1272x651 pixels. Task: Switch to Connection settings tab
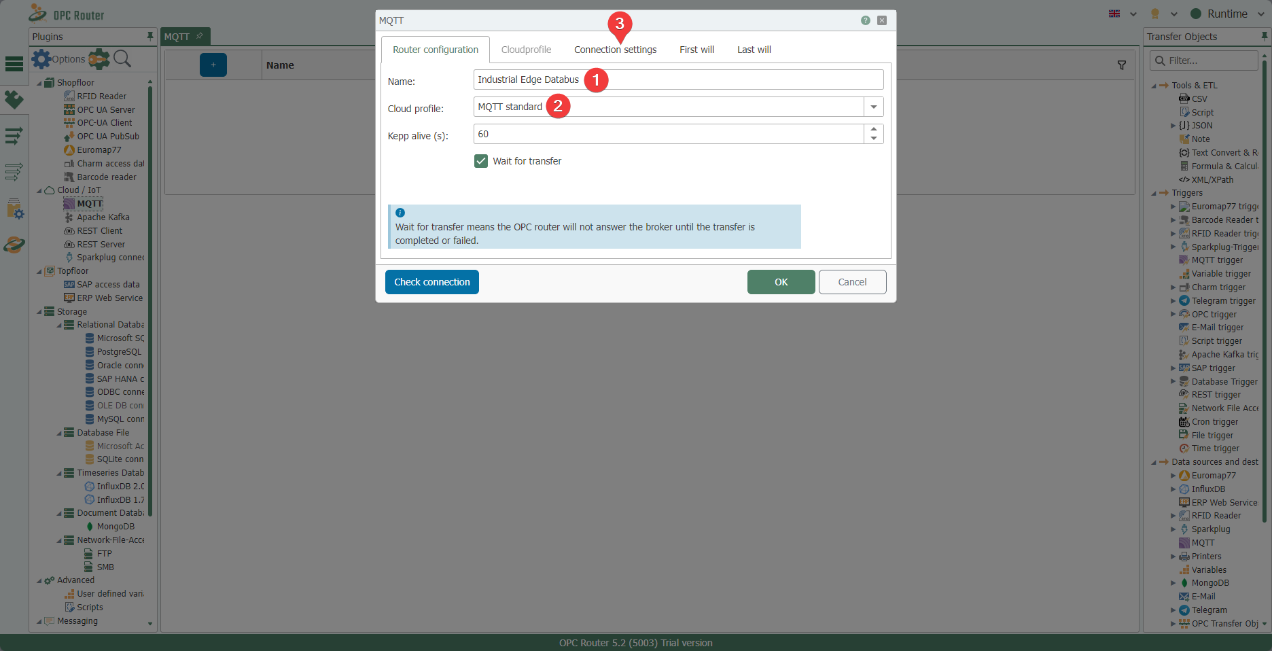pyautogui.click(x=615, y=50)
